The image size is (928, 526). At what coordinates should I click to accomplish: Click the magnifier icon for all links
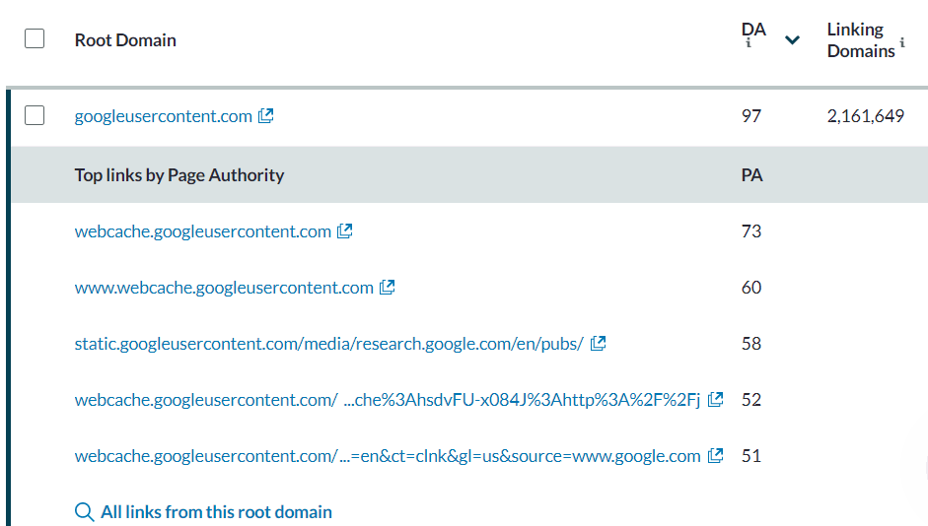[85, 512]
